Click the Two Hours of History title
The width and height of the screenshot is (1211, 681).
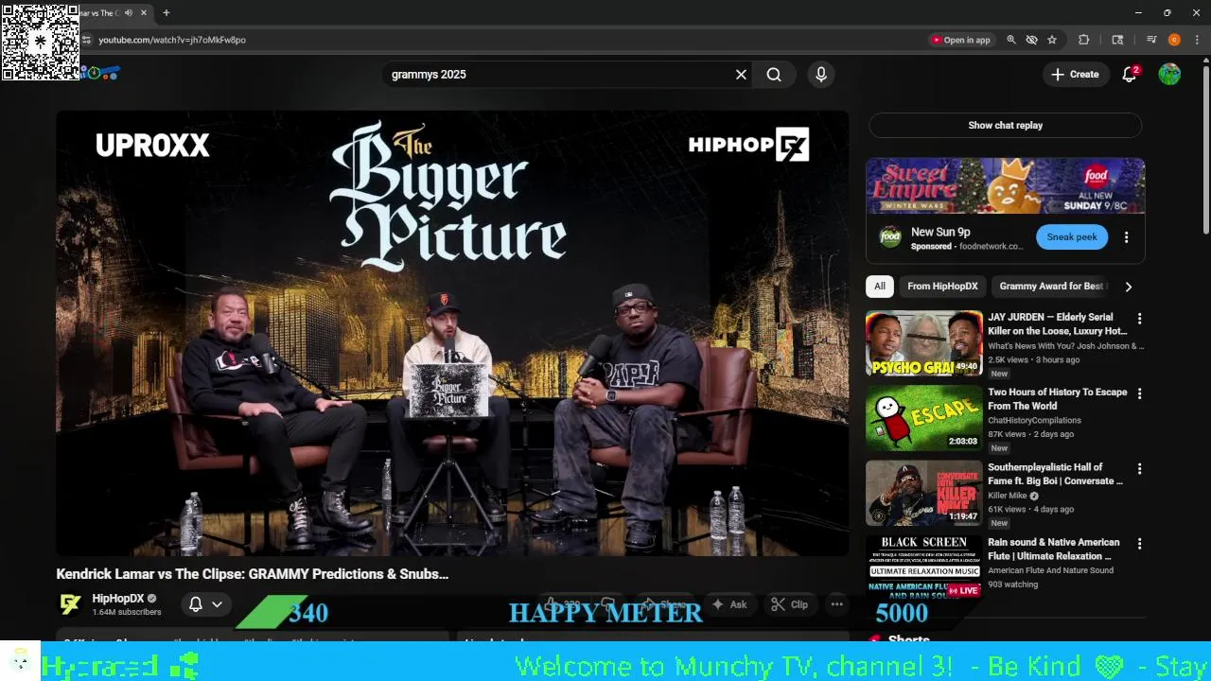point(1058,399)
